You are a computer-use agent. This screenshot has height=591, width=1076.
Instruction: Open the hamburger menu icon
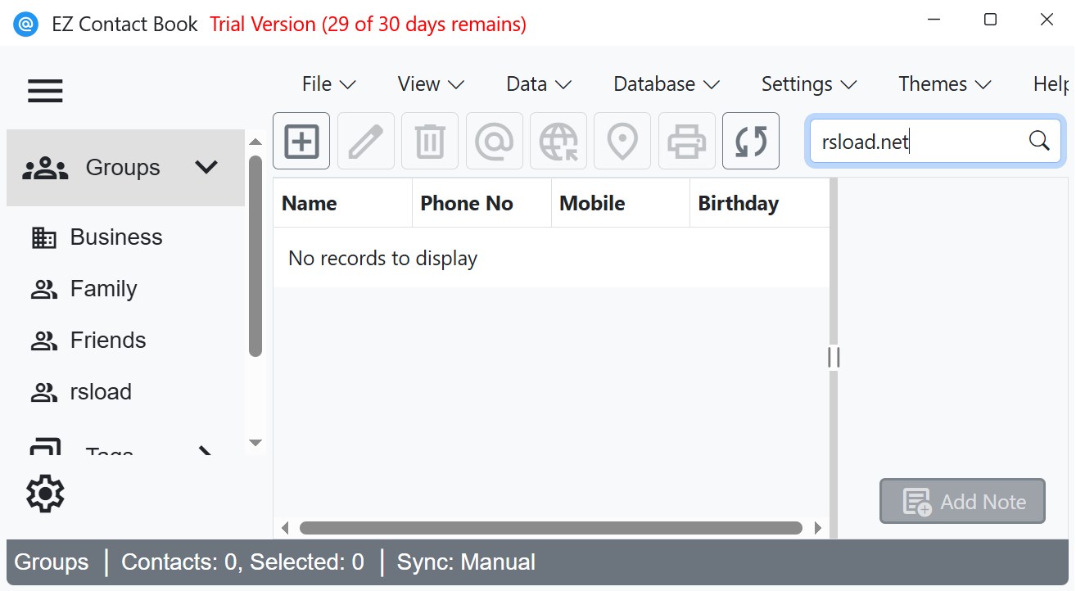[45, 90]
